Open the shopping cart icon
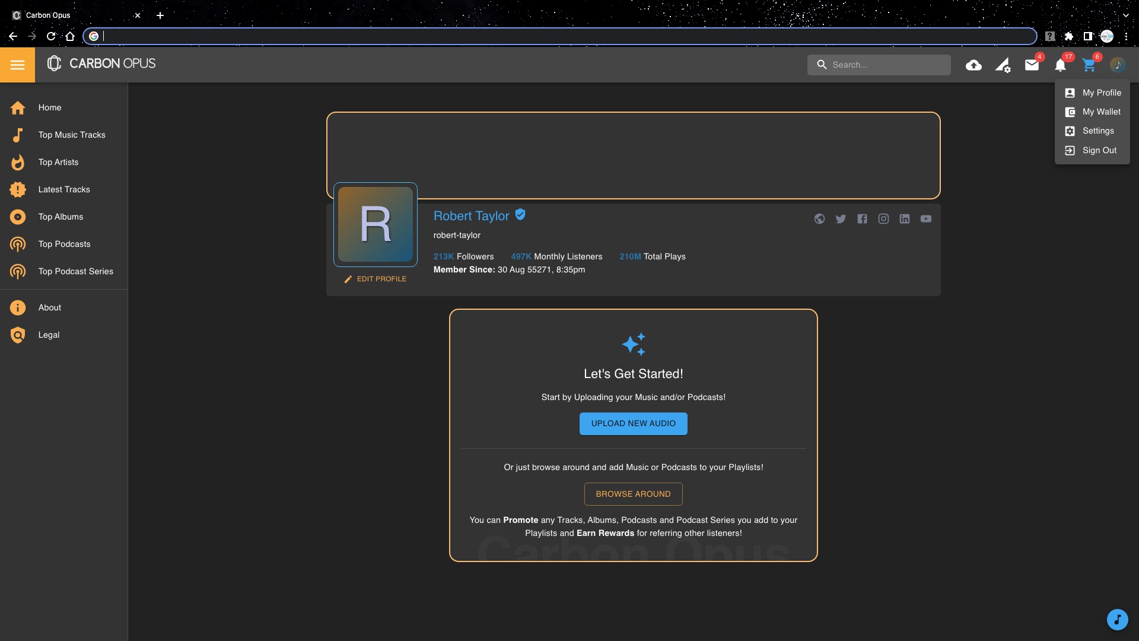Image resolution: width=1139 pixels, height=641 pixels. 1089,65
